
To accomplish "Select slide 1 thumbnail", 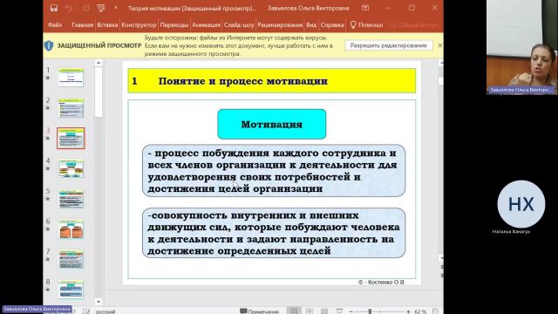I will pos(71,78).
